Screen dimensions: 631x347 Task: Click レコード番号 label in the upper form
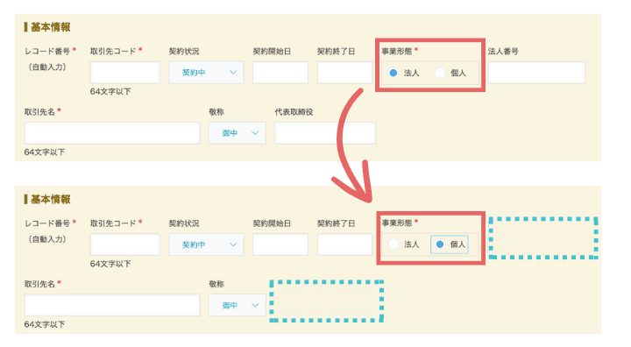[x=47, y=51]
